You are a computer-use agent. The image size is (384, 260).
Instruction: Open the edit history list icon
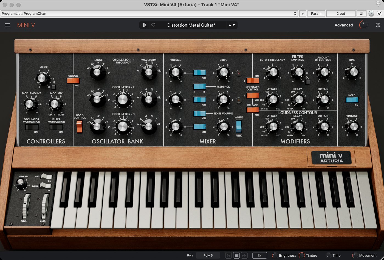236,255
